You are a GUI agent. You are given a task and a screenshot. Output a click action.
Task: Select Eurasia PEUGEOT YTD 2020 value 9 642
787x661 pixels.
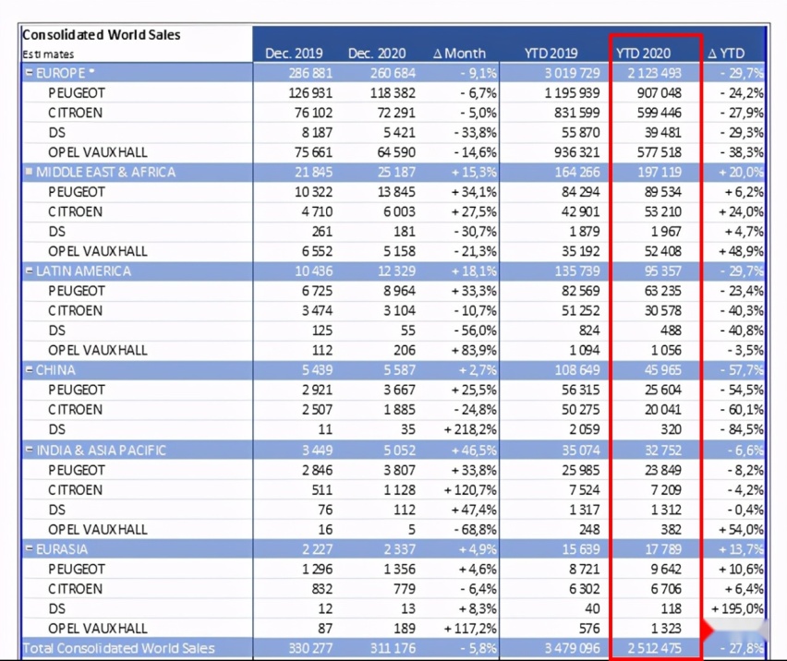pos(667,569)
